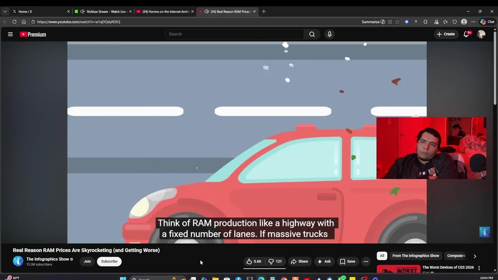Open the browser profile icon
498x280 pixels.
(x=464, y=22)
